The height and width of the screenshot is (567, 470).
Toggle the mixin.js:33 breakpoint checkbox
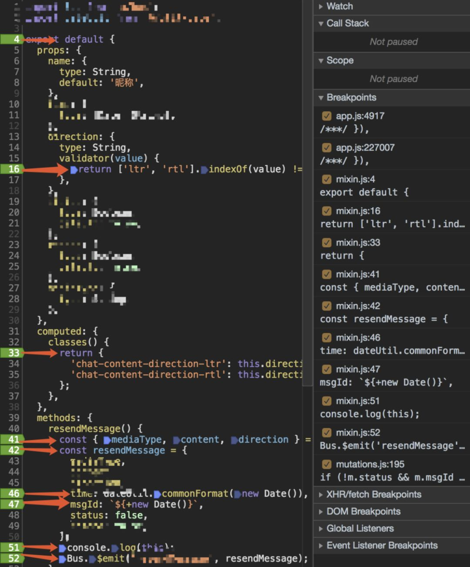[x=326, y=243]
